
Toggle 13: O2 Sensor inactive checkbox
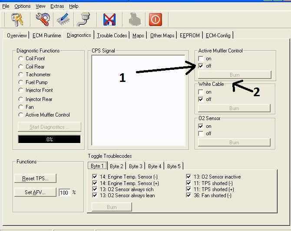point(188,176)
